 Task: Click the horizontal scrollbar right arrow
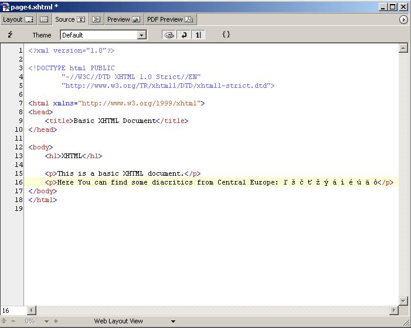click(x=393, y=310)
